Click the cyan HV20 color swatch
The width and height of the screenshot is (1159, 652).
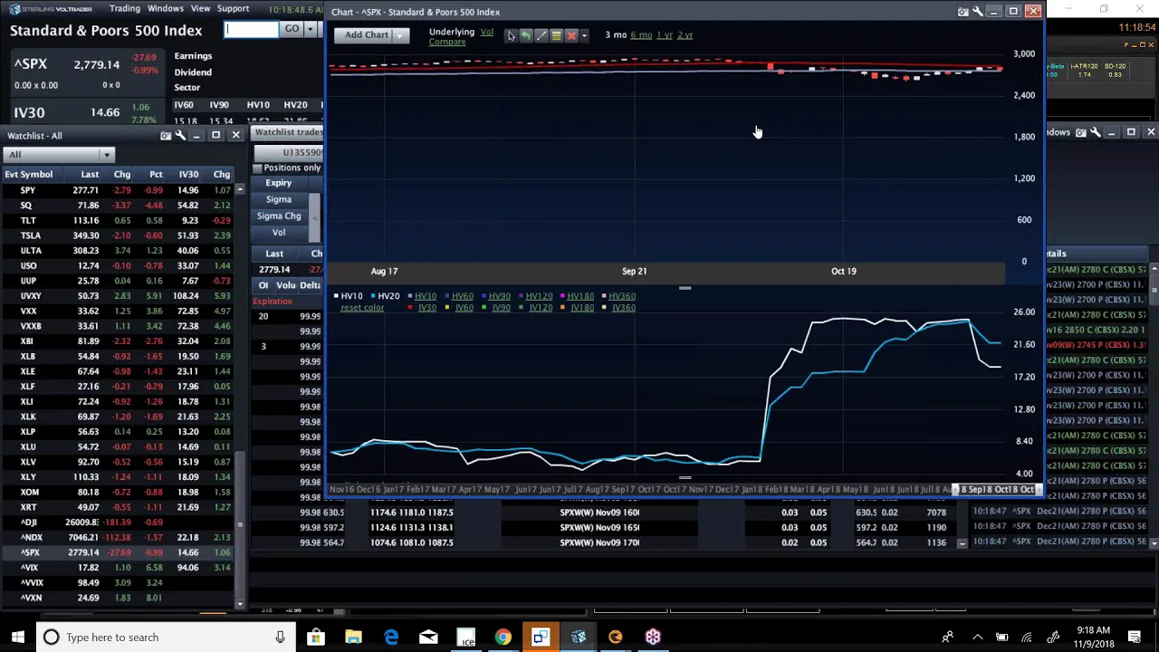tap(372, 296)
